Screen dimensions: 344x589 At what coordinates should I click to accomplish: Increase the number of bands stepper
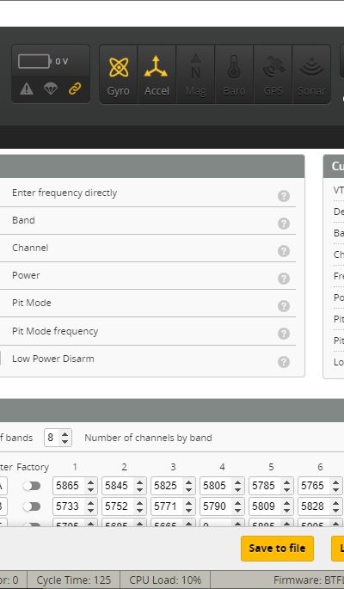(65, 434)
